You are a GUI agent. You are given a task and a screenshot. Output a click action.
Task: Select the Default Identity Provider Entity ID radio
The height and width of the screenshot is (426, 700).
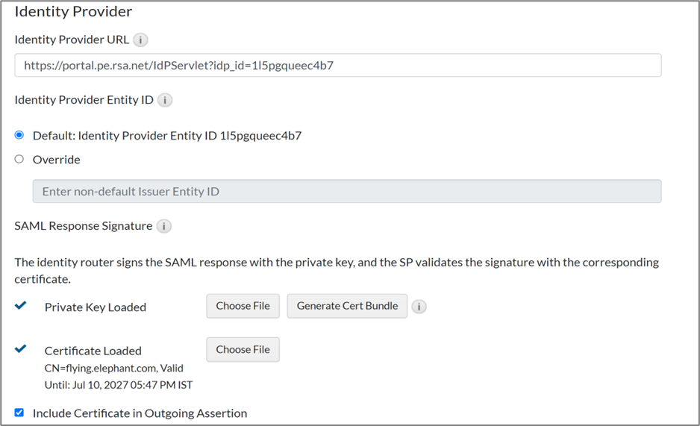click(19, 135)
